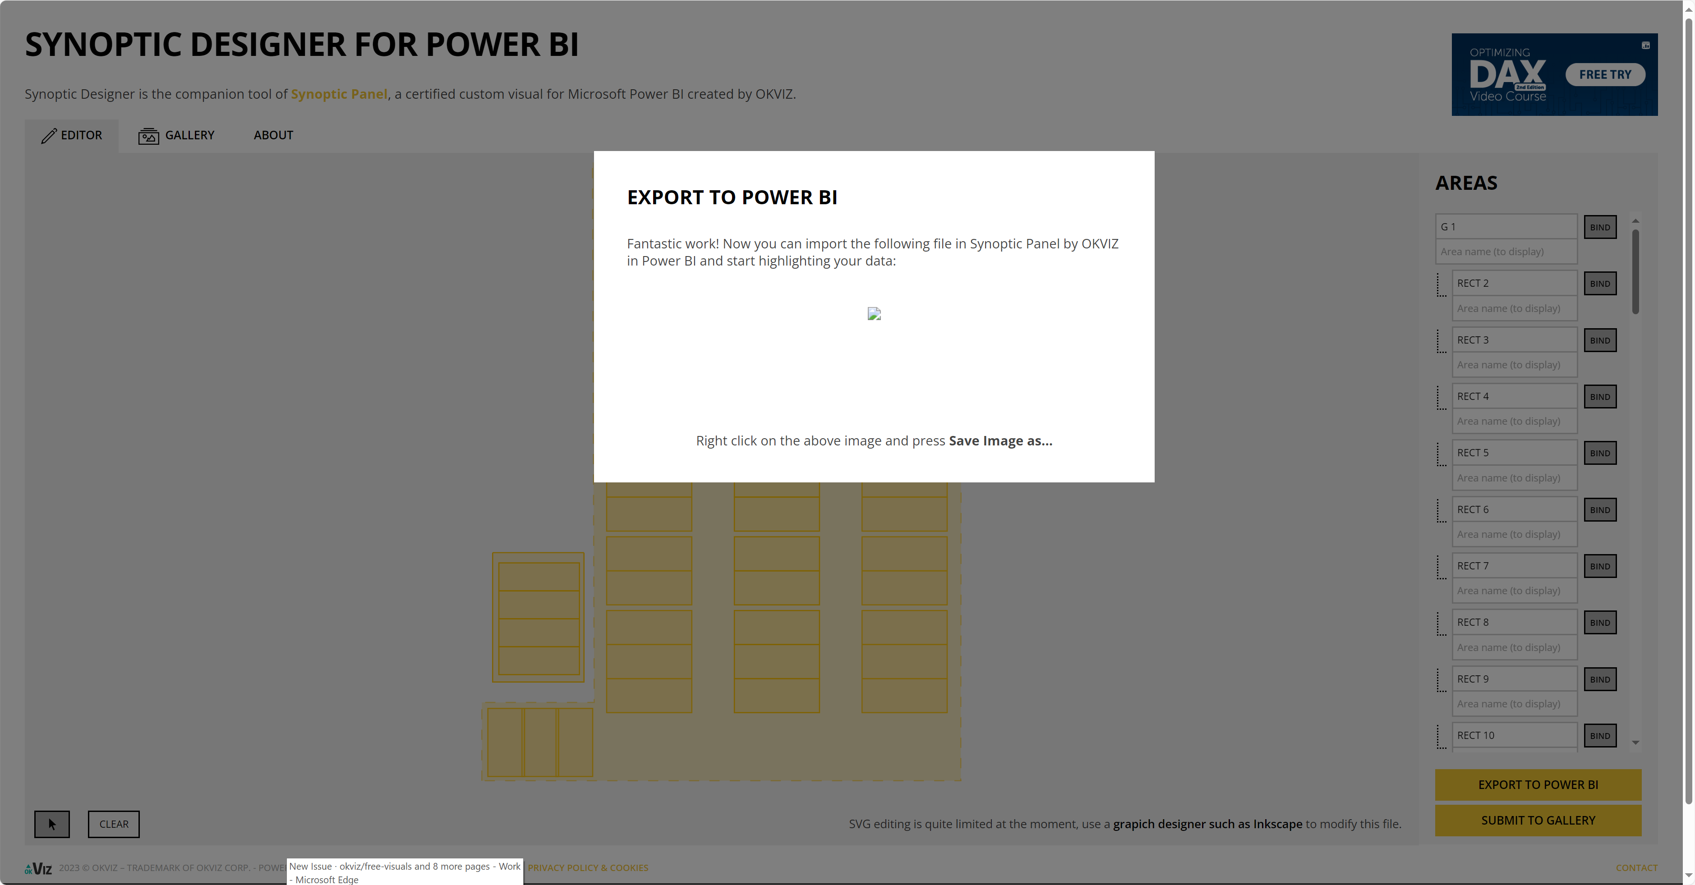Click BIND next to G 1
1695x885 pixels.
[1600, 227]
